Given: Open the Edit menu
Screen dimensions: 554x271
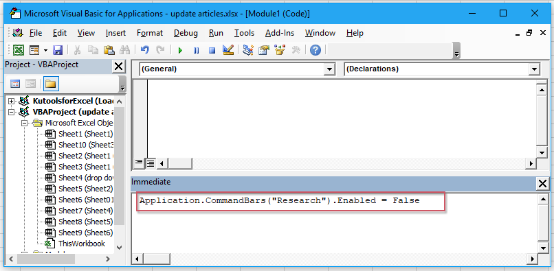Looking at the screenshot, I should pyautogui.click(x=60, y=33).
